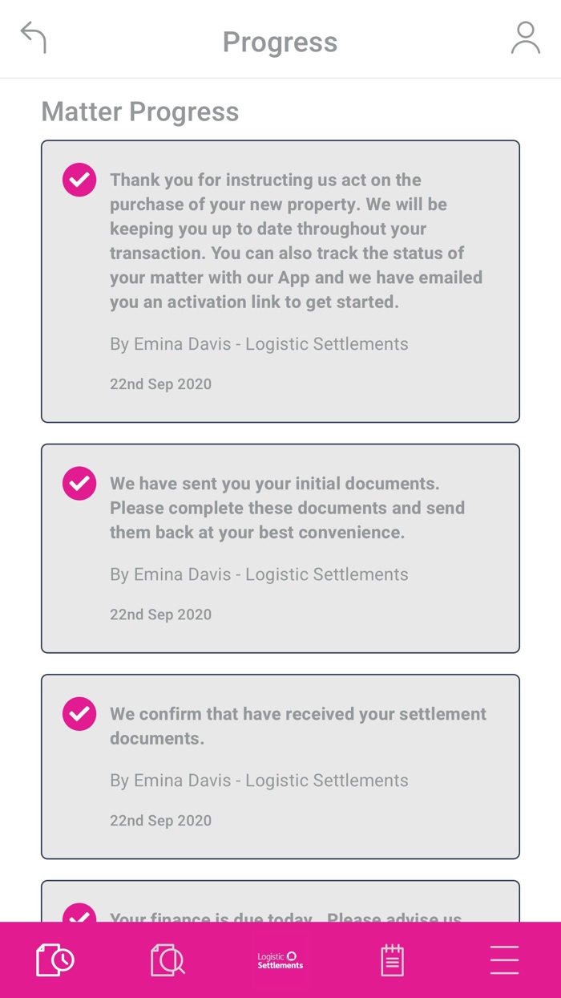561x998 pixels.
Task: Tap the second progress message card
Action: 280,547
